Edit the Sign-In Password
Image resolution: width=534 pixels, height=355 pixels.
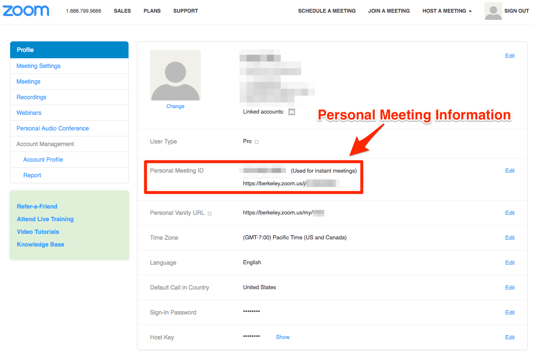pyautogui.click(x=510, y=313)
